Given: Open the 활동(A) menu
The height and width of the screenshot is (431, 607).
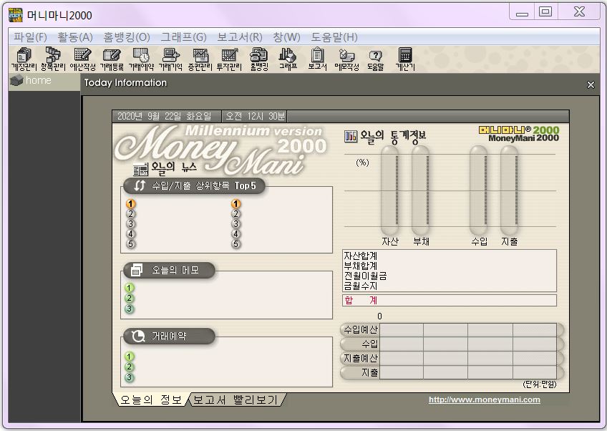Looking at the screenshot, I should pos(75,37).
